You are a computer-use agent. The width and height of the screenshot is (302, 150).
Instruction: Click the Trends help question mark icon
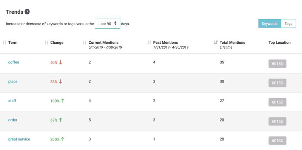[27, 12]
